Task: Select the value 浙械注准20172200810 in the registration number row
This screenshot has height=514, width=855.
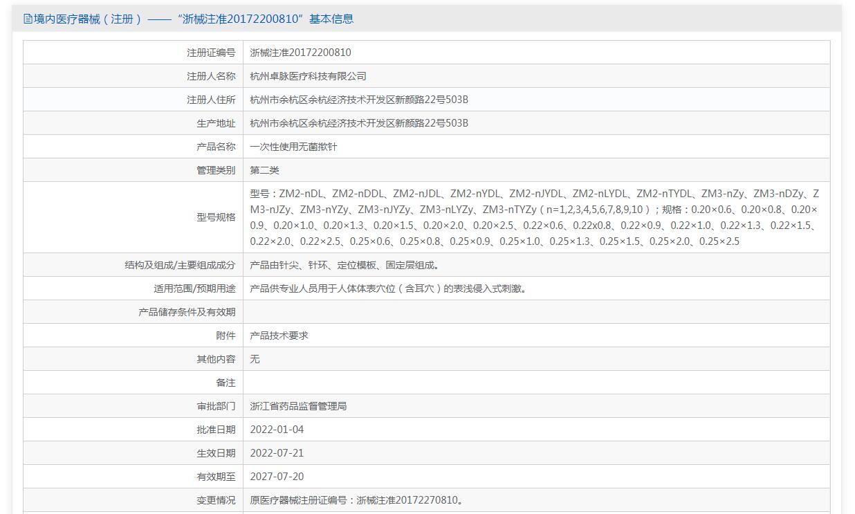Action: click(x=300, y=53)
